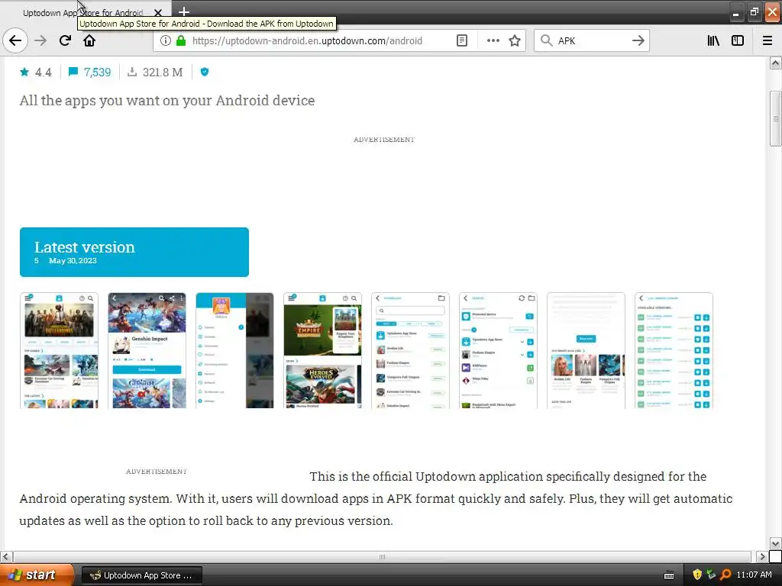Show site information icon in address bar
This screenshot has width=782, height=586.
pos(166,41)
